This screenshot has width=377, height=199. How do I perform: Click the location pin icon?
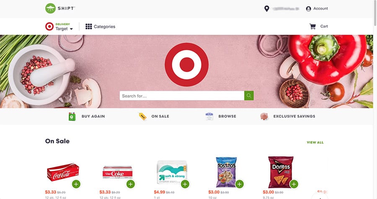click(x=267, y=9)
